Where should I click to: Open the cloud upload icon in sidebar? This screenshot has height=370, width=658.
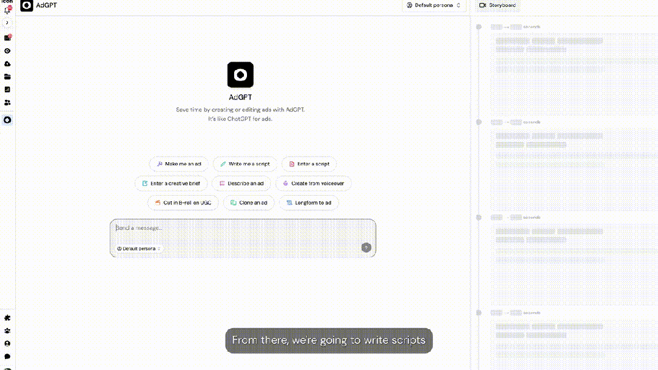(x=7, y=64)
